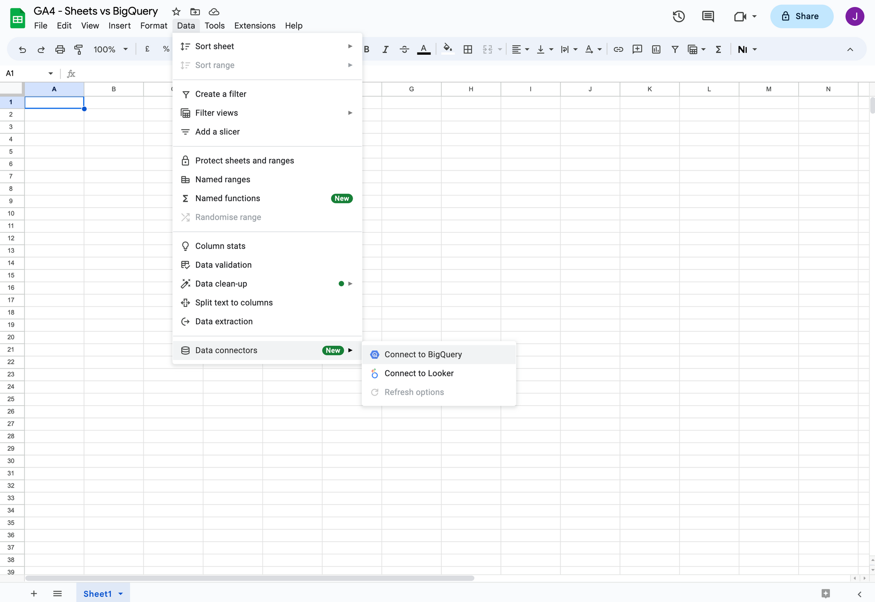875x602 pixels.
Task: Open the Google account avatar J
Action: (854, 17)
